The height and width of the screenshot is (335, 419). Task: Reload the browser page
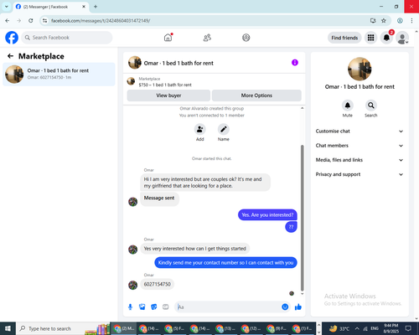[31, 21]
